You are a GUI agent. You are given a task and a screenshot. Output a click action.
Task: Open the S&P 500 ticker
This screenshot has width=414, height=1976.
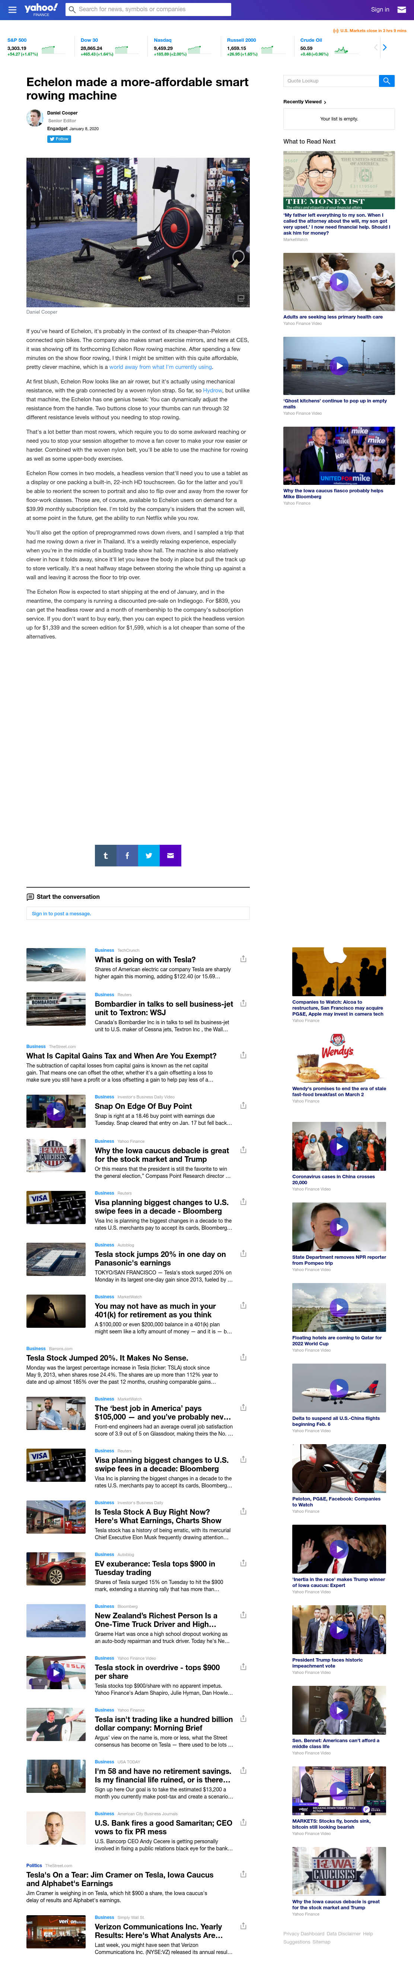(17, 40)
